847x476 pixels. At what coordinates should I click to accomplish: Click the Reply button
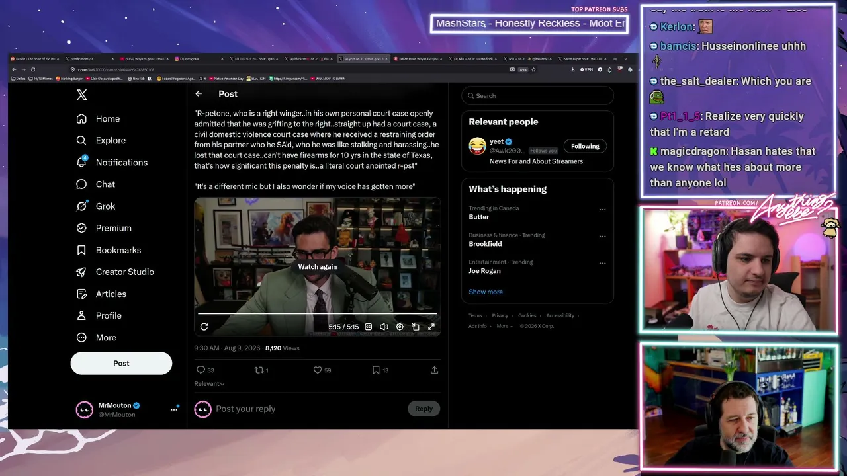coord(423,409)
